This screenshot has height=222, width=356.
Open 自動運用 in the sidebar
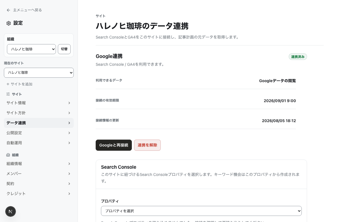(x=39, y=143)
